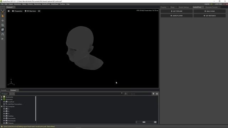This screenshot has width=228, height=128.
Task: Collapse the My Computer tree node
Action: tap(1, 107)
